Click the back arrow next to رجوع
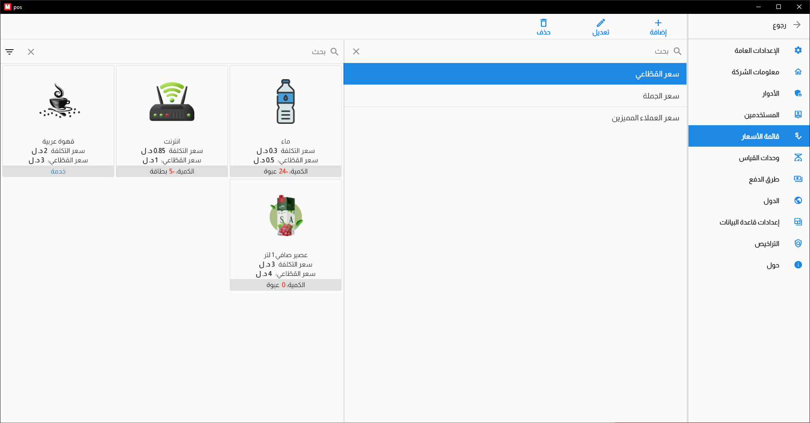The width and height of the screenshot is (810, 423). point(797,25)
